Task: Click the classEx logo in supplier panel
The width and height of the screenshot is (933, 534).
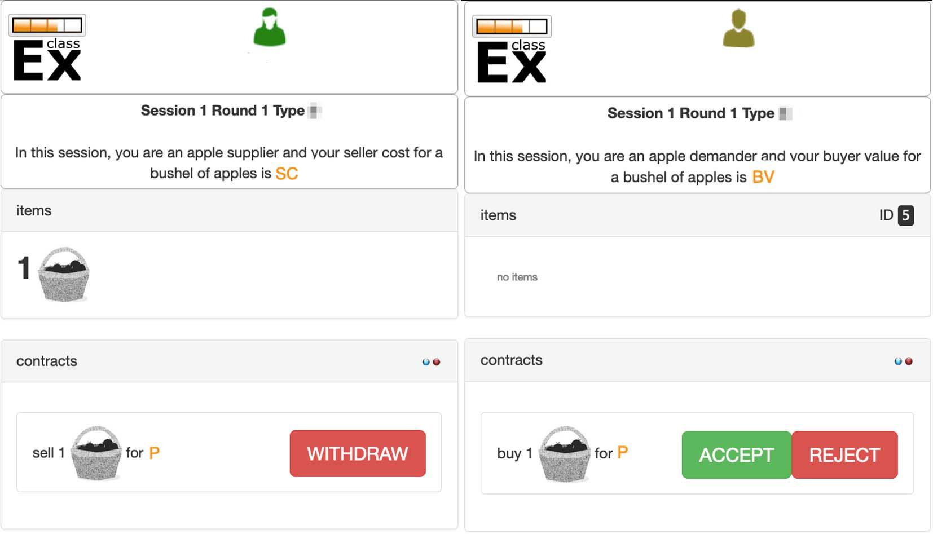Action: click(x=47, y=59)
